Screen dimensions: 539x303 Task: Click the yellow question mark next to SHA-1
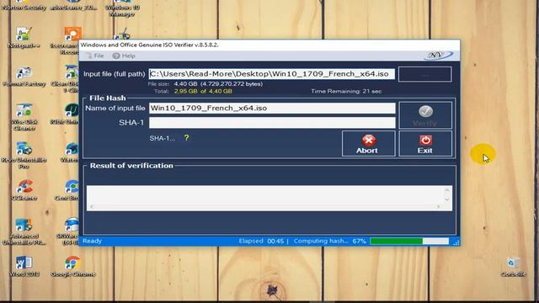[186, 138]
